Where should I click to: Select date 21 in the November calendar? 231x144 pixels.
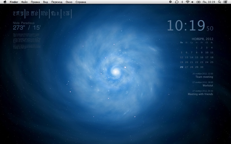191,62
